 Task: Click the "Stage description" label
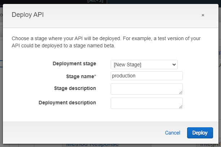click(75, 88)
